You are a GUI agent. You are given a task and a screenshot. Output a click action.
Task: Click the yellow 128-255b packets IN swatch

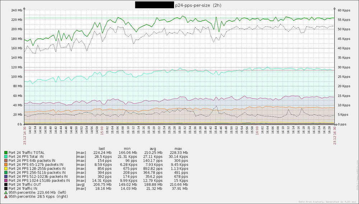(6, 169)
